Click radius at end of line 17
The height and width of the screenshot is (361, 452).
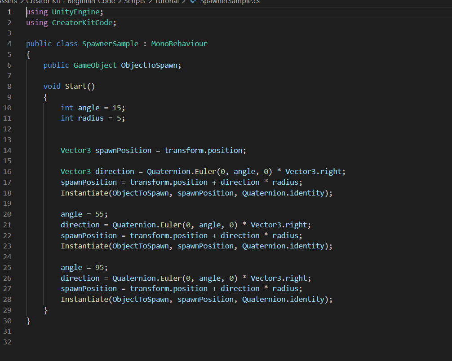pos(285,183)
